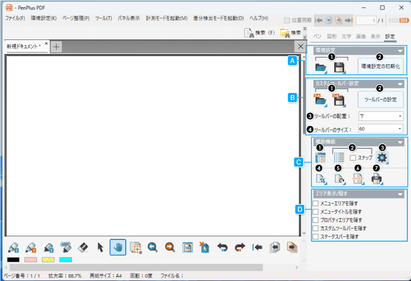Undo the last action
The image size is (411, 281).
pos(222,247)
